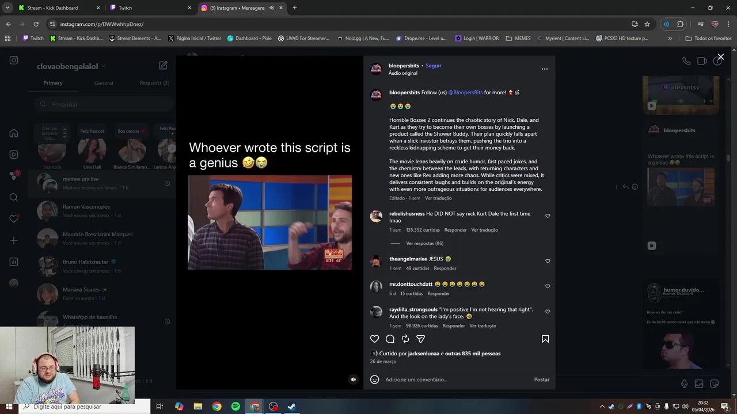Open the StreamElements bookmark
The height and width of the screenshot is (414, 737).
pos(134,39)
